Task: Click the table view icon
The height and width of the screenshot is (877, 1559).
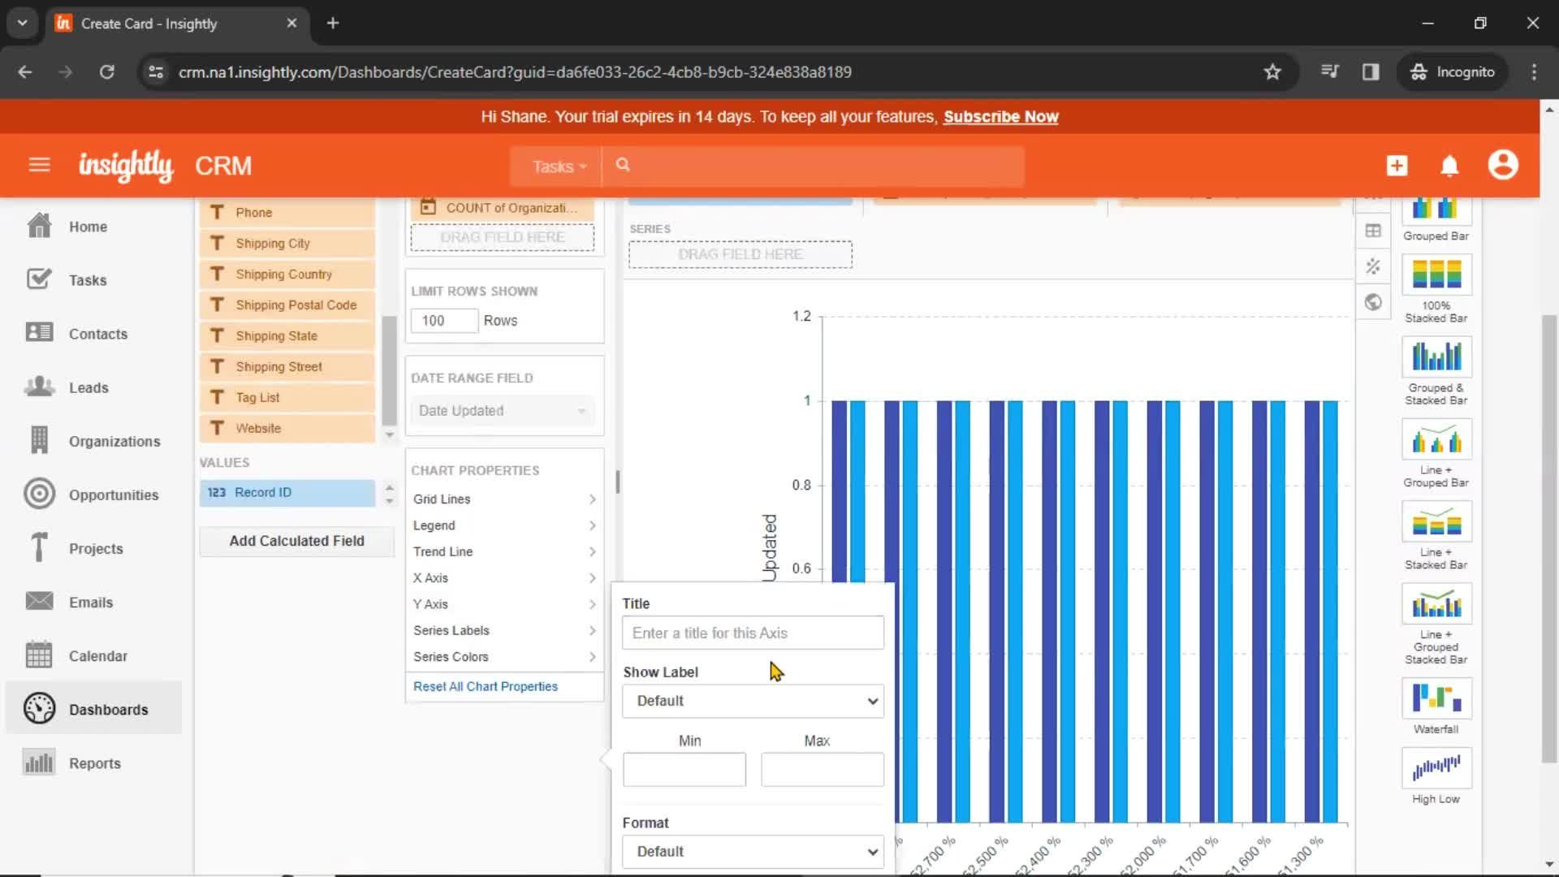Action: (x=1373, y=231)
